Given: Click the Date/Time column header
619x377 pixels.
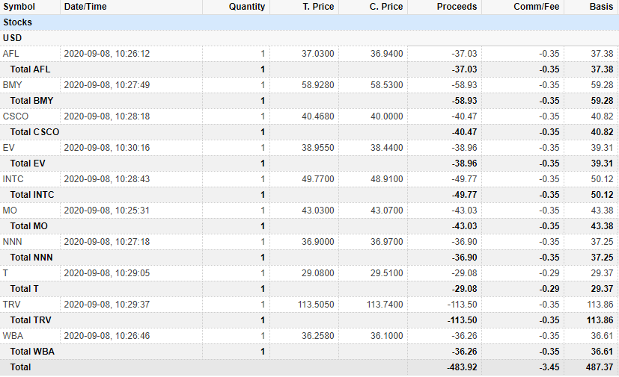Looking at the screenshot, I should tap(85, 7).
